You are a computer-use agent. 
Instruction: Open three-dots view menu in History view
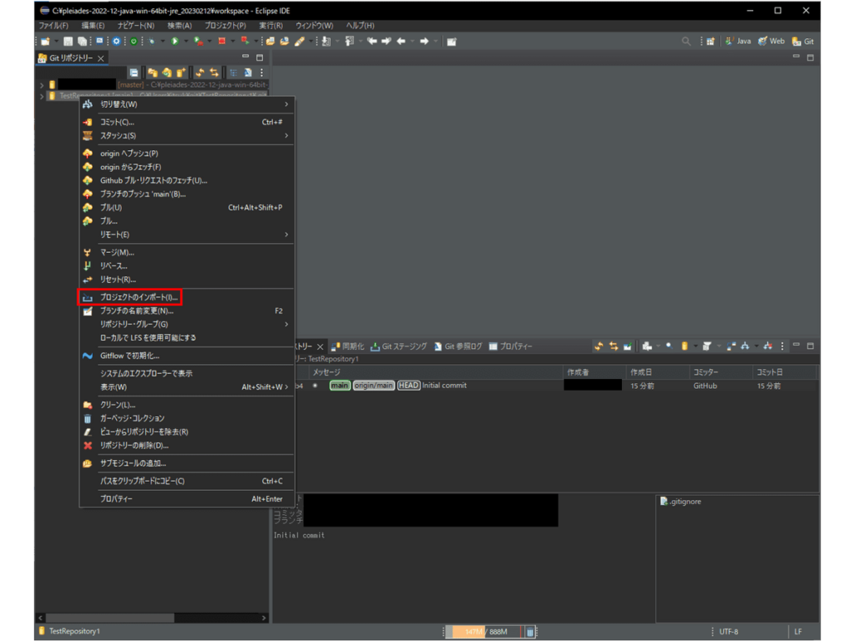[782, 346]
